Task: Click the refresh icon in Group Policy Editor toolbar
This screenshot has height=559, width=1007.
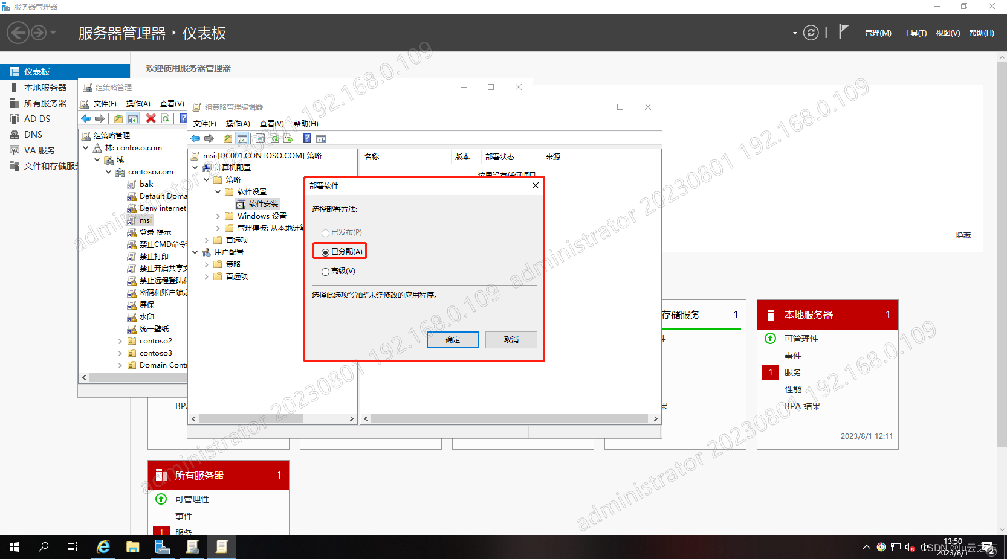Action: (275, 138)
